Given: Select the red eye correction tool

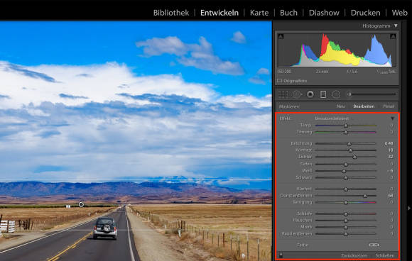Looking at the screenshot, I should [x=310, y=94].
